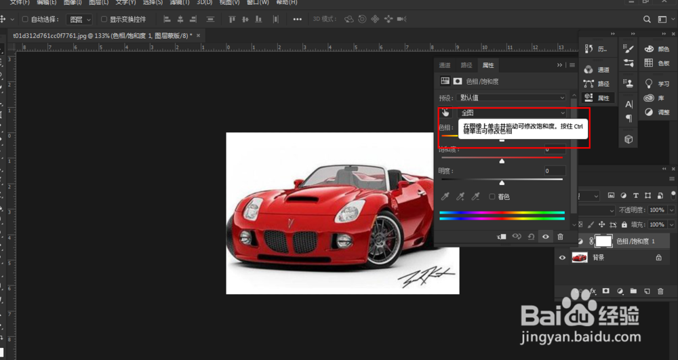This screenshot has width=678, height=360.
Task: Open the 图层 auto-select dropdown
Action: [79, 20]
